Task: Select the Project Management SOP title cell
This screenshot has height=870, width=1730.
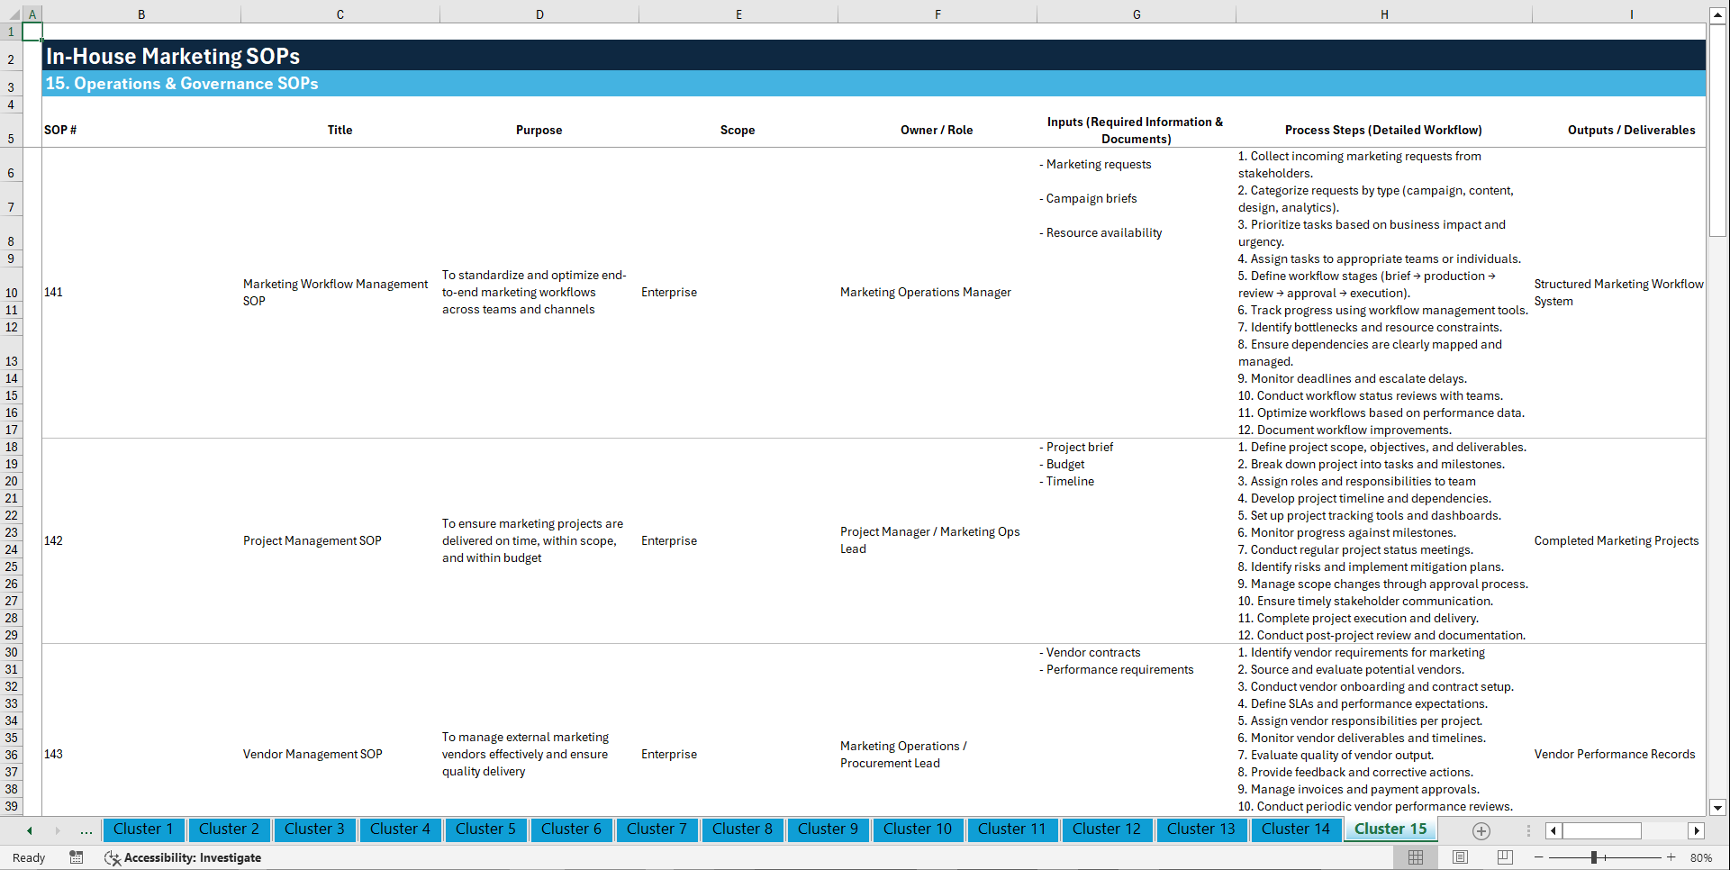Action: [340, 540]
